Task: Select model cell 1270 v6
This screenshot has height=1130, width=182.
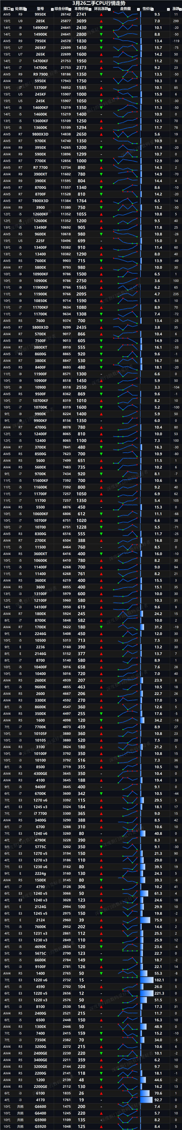Action: point(40,800)
